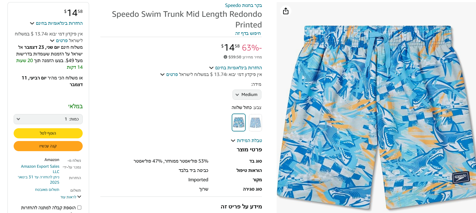Image resolution: width=476 pixels, height=213 pixels.
Task: Open the Medium size dropdown
Action: click(247, 95)
